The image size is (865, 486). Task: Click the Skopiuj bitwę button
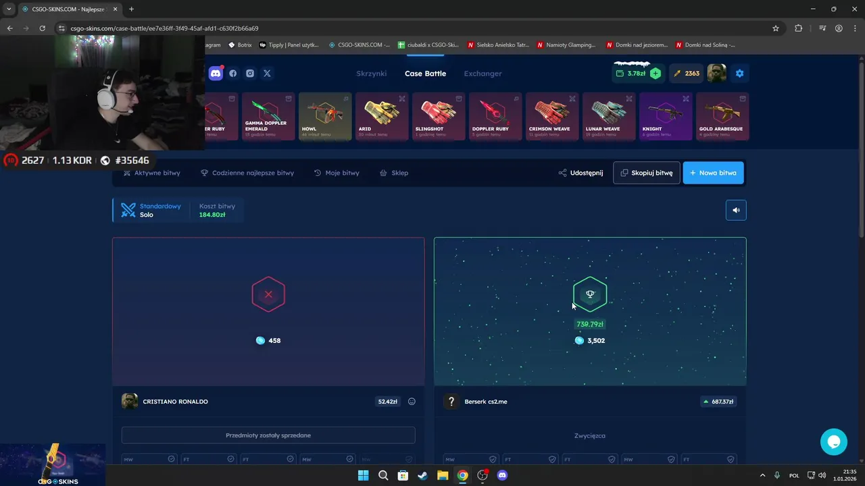point(647,173)
